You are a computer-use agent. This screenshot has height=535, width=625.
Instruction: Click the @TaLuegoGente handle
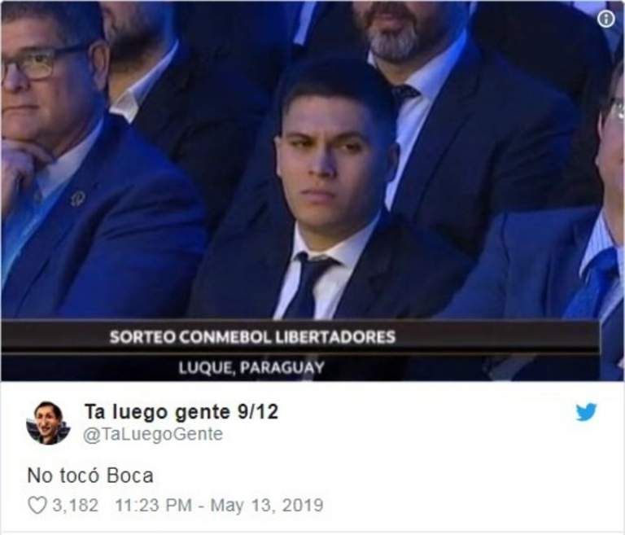(x=153, y=434)
